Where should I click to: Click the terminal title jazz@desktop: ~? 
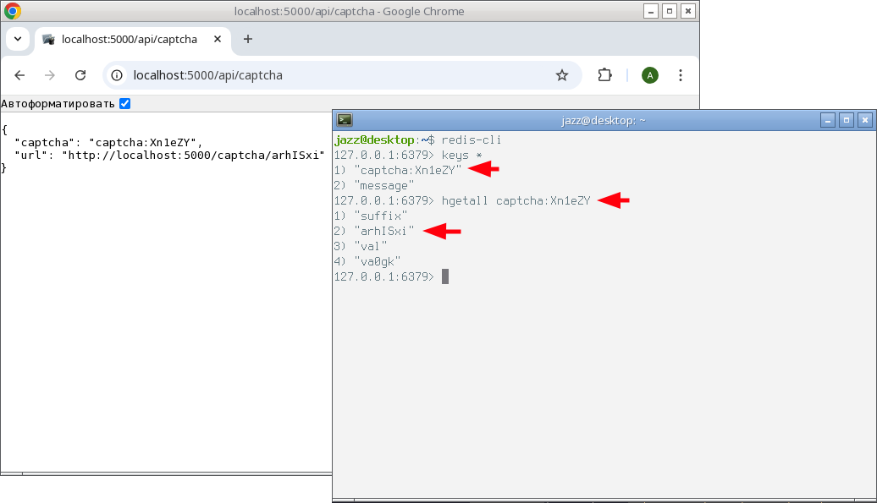click(604, 120)
